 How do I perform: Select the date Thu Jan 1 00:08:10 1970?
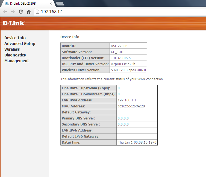(137, 142)
